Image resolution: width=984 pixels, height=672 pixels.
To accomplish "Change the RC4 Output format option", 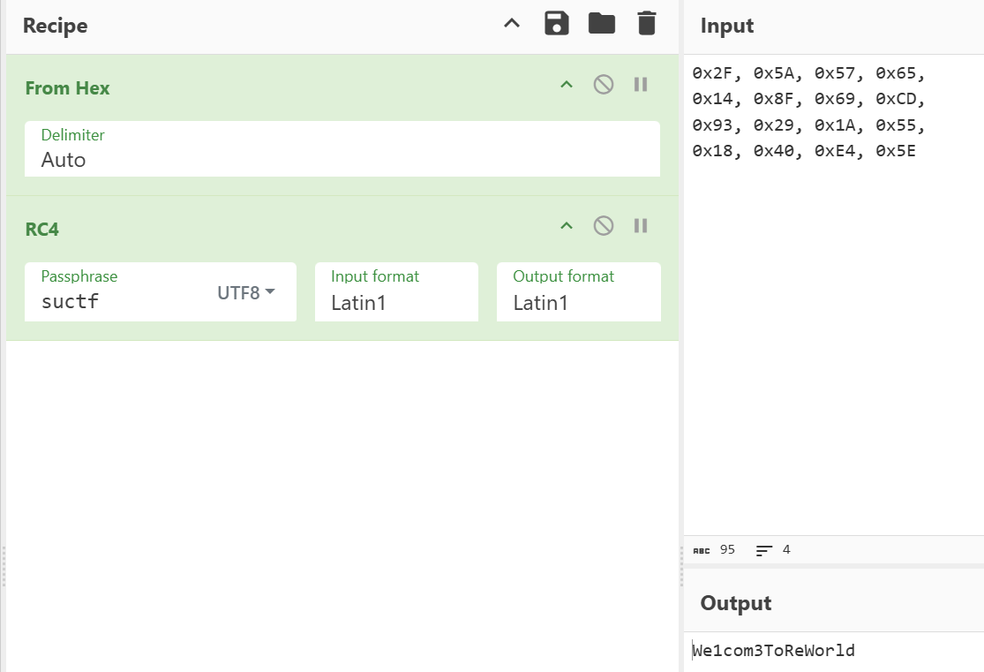I will point(578,303).
